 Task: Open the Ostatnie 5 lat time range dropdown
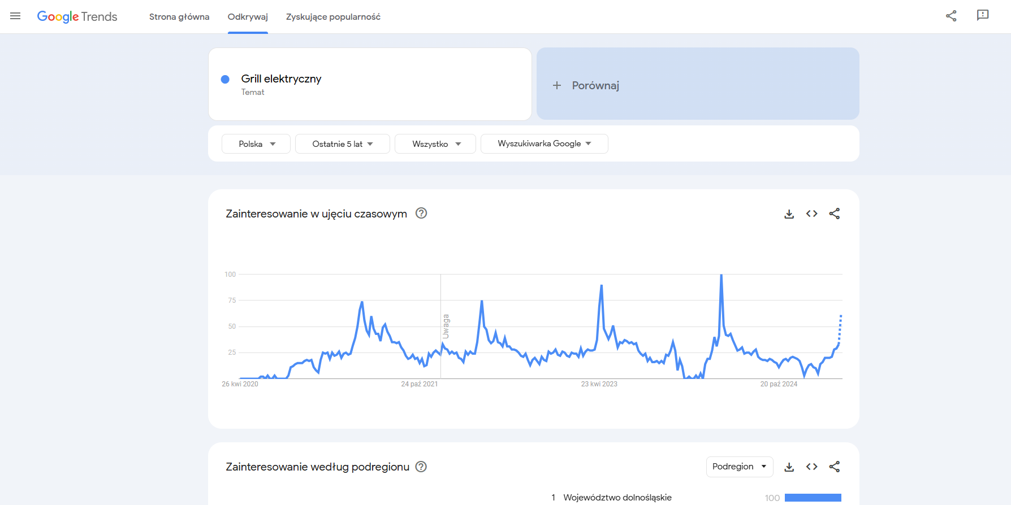coord(343,143)
